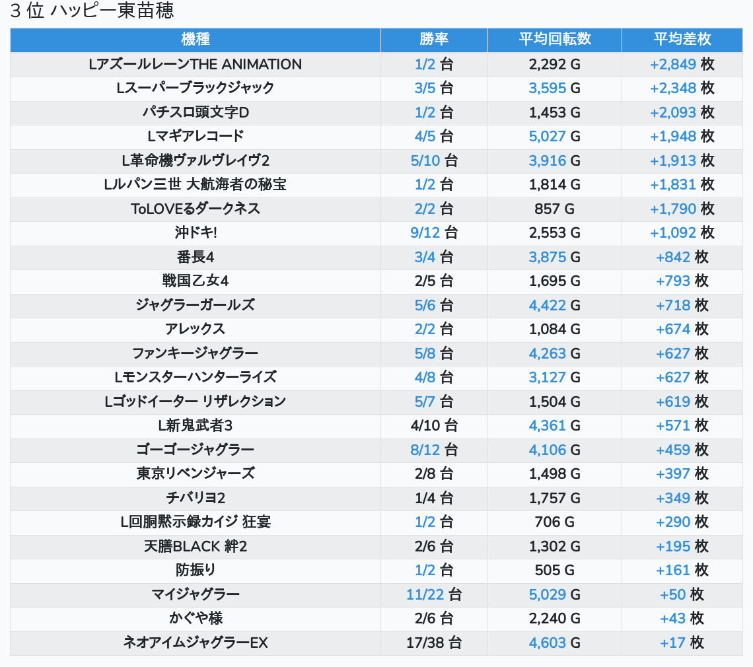This screenshot has height=667, width=753.
Task: Click the 3位 ハッピー東苗穂 heading
Action: tap(92, 11)
